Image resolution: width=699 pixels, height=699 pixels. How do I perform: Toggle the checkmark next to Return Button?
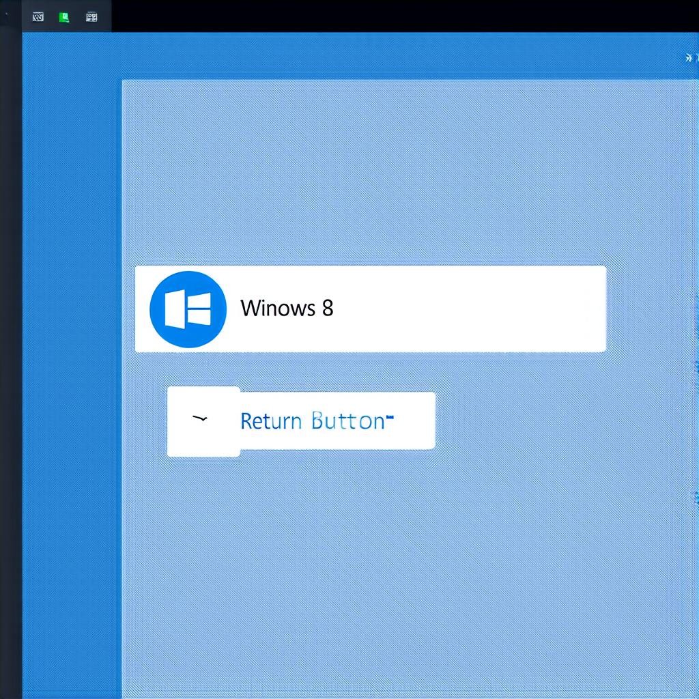(x=200, y=418)
